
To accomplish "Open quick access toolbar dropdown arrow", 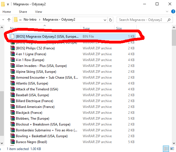I will point(8,4).
